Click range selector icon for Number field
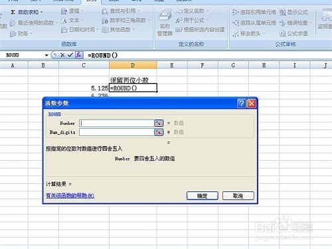The height and width of the screenshot is (249, 332). click(x=159, y=123)
